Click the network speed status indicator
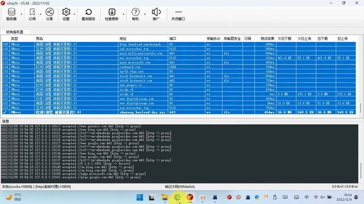This screenshot has width=364, height=204. pos(345,186)
